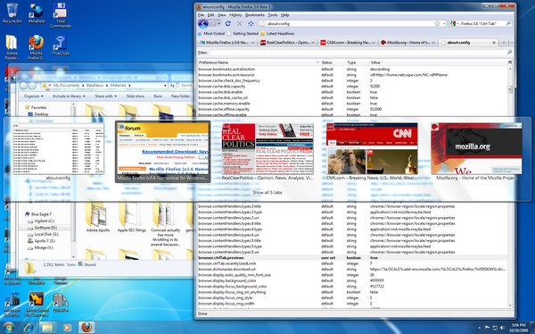This screenshot has height=334, width=535.
Task: Click Burn in the Explorer toolbar
Action: 158,96
